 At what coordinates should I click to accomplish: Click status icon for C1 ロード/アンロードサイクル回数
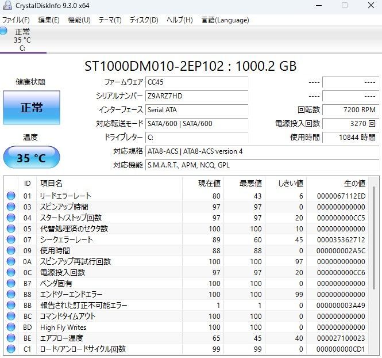tap(11, 349)
